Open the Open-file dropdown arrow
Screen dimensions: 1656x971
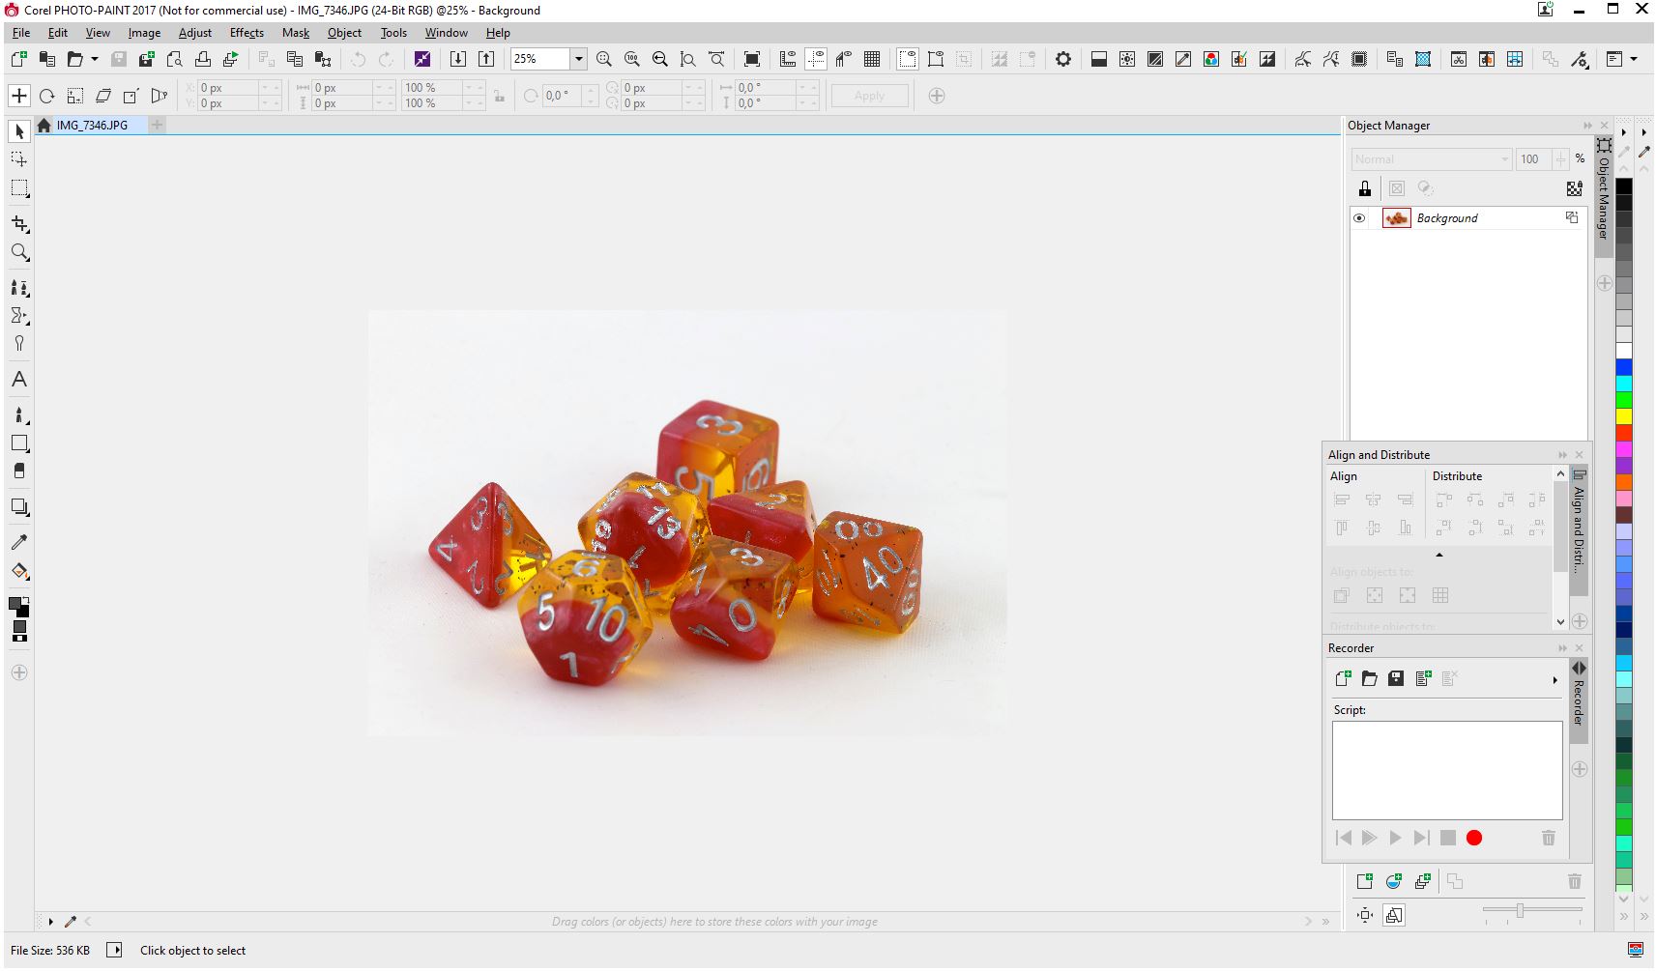pyautogui.click(x=95, y=59)
